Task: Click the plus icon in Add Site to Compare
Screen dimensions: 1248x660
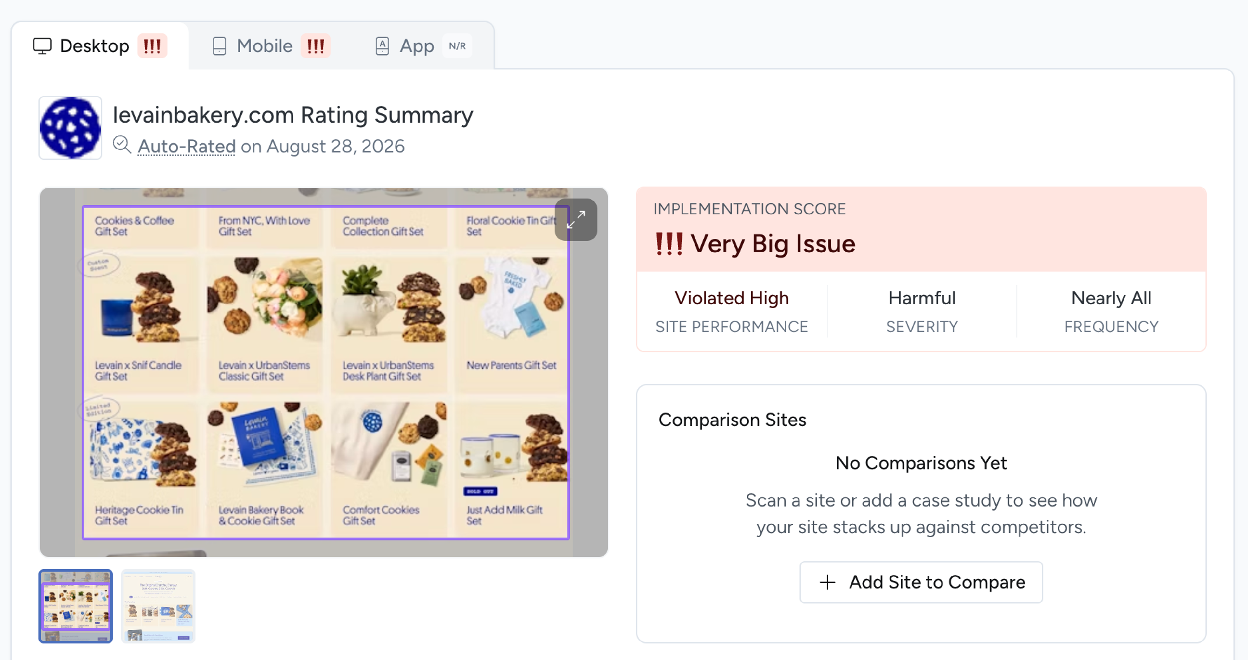Action: pos(827,582)
